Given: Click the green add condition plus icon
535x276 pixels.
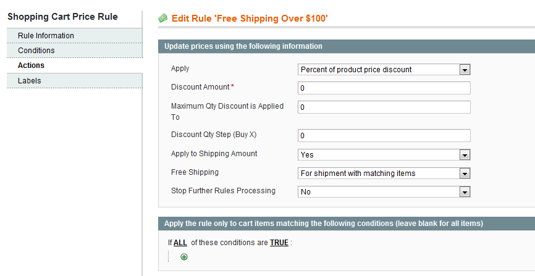Looking at the screenshot, I should pos(184,257).
